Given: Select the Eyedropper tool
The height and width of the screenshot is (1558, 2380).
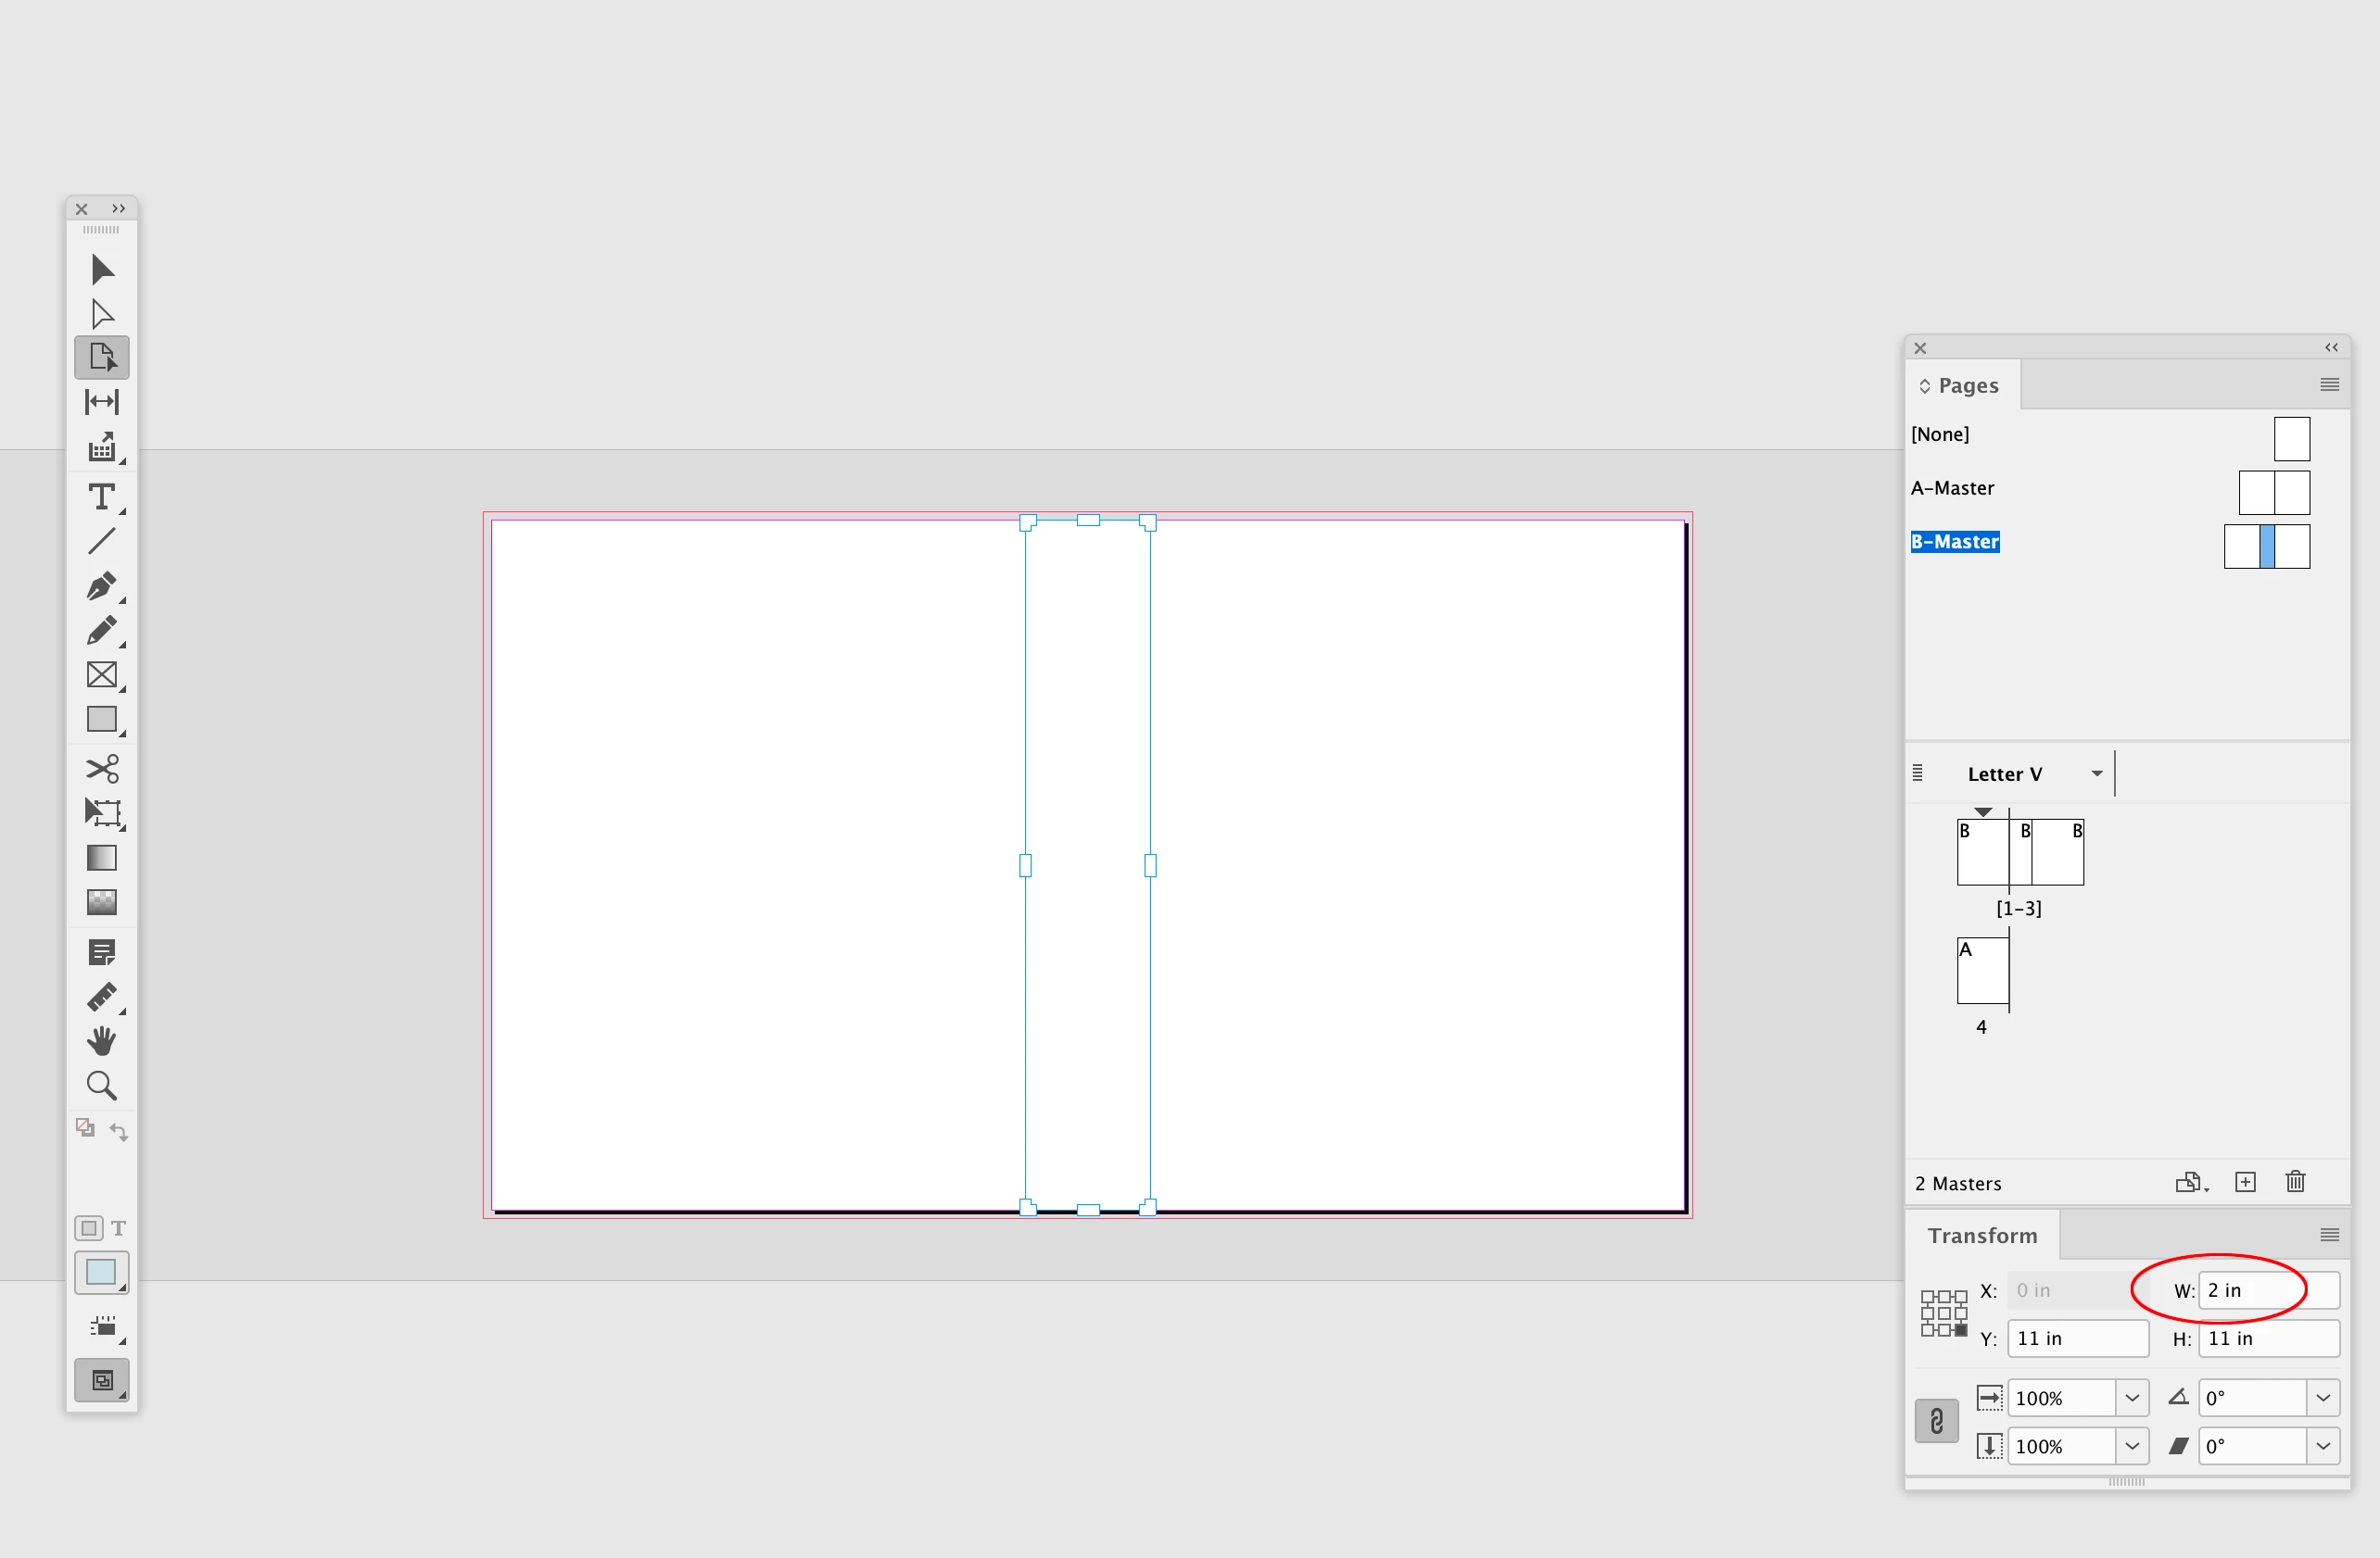Looking at the screenshot, I should click(x=101, y=997).
